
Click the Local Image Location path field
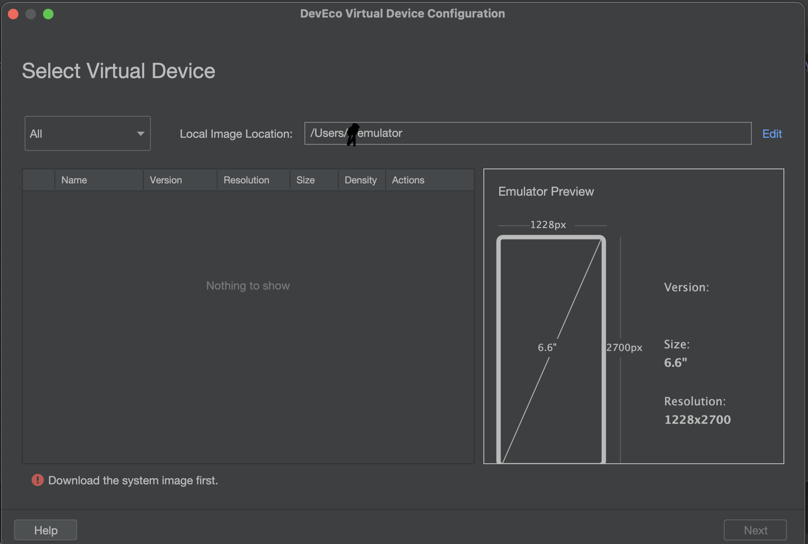coord(528,133)
